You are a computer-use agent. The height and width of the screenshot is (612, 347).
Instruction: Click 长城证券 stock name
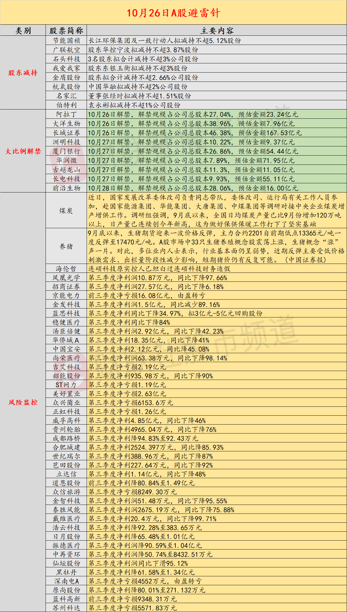pyautogui.click(x=66, y=133)
